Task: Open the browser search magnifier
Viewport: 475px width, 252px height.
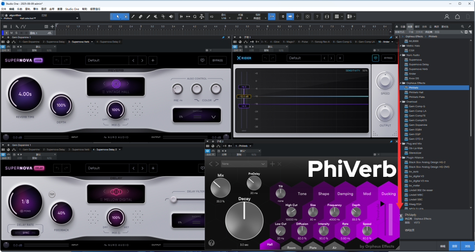Action: (x=462, y=27)
